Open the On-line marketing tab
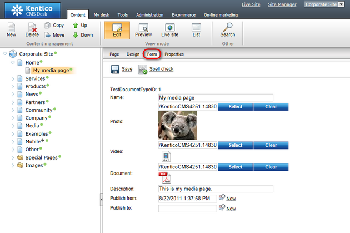Screen dimensions: 350x233 (221, 15)
